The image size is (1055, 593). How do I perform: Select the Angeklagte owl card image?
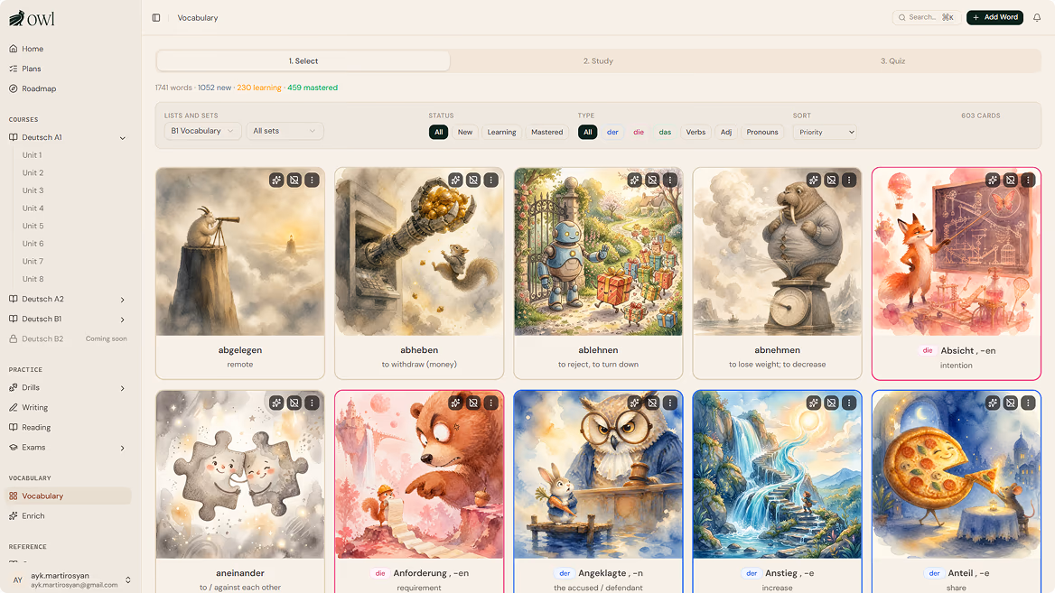(x=598, y=475)
